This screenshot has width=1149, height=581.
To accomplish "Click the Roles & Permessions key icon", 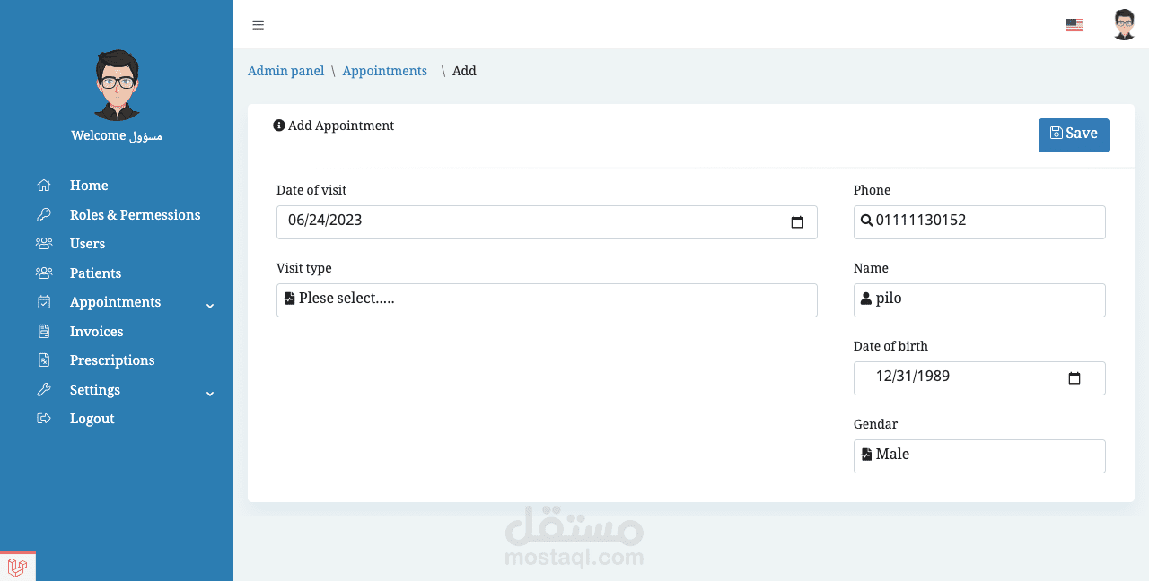I will click(44, 215).
